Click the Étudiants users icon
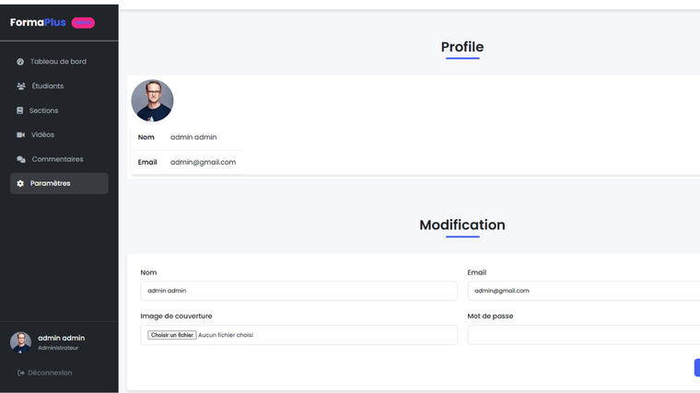This screenshot has height=393, width=700. pyautogui.click(x=21, y=87)
